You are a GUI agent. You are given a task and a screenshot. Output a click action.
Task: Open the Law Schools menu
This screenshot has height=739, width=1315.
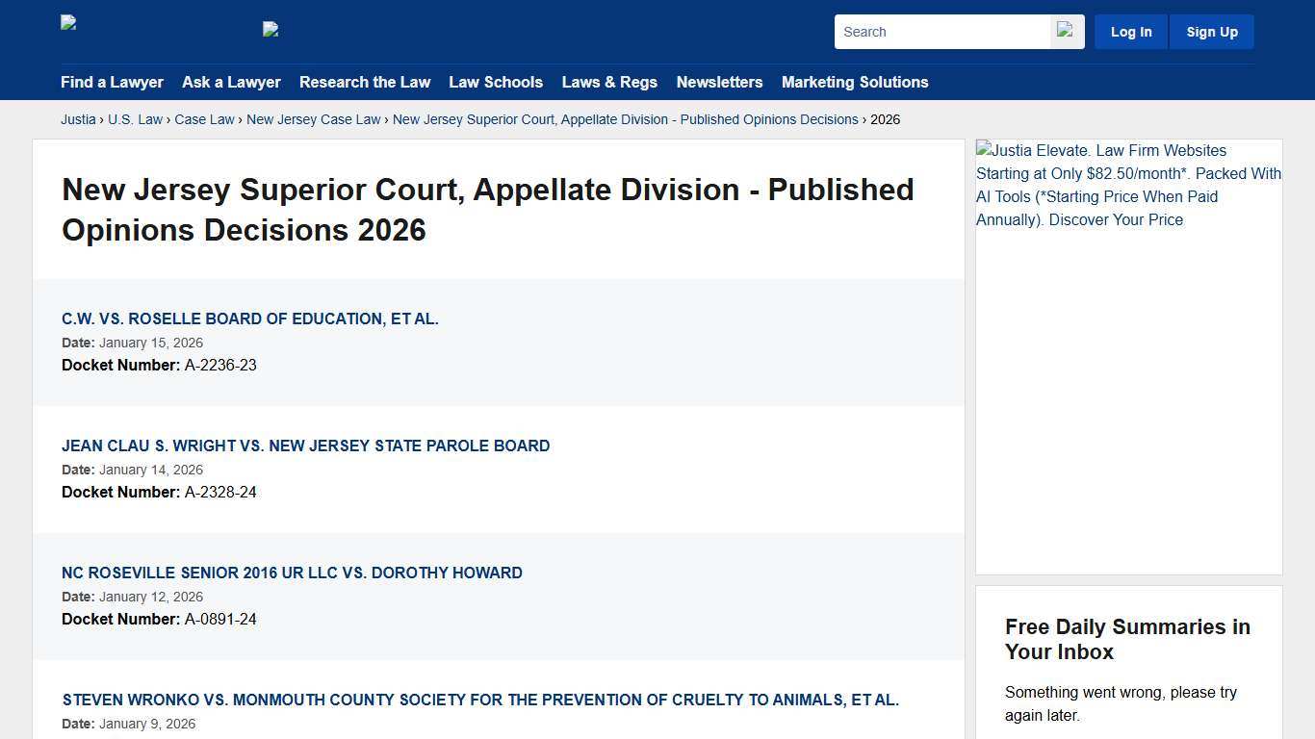pyautogui.click(x=496, y=83)
